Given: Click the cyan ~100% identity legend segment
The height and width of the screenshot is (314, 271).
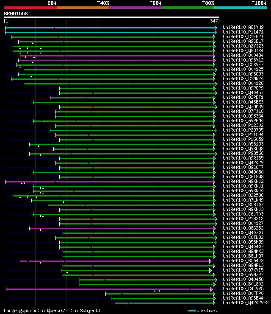Looking at the screenshot, I should (241, 8).
